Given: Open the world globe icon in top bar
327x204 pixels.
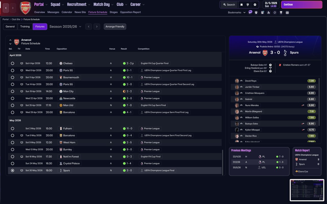Looking at the screenshot, I should click(248, 5).
